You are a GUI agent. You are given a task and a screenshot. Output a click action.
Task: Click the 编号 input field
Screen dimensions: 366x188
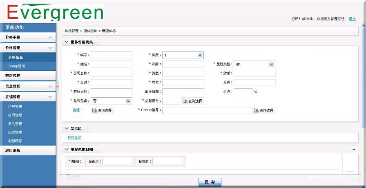tap(112, 55)
